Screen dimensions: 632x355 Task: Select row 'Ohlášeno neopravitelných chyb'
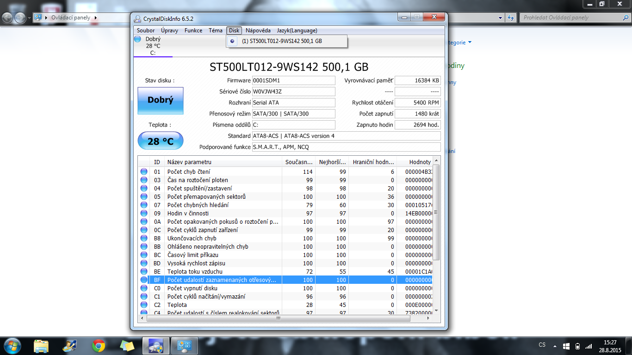tap(285, 246)
